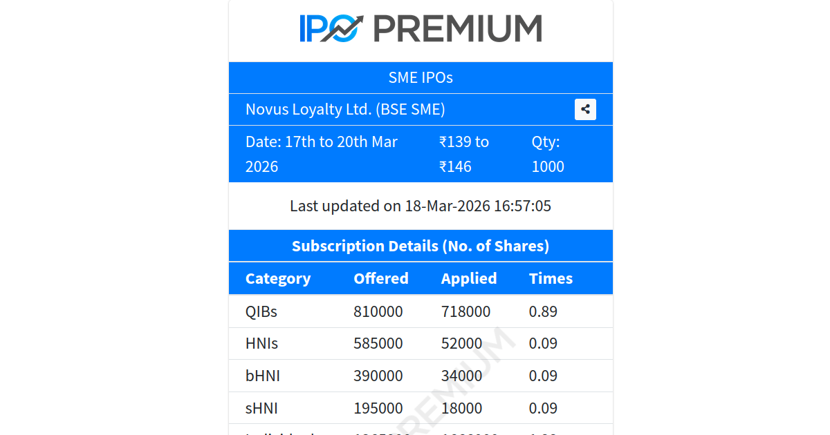Click QIBs applied value 718000
This screenshot has height=435, width=830.
coord(465,311)
